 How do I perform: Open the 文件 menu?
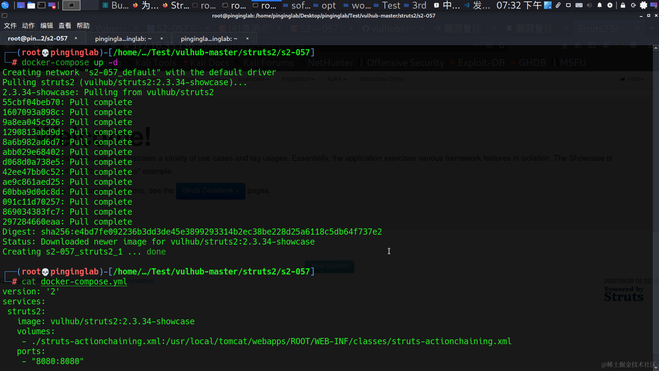pos(10,26)
